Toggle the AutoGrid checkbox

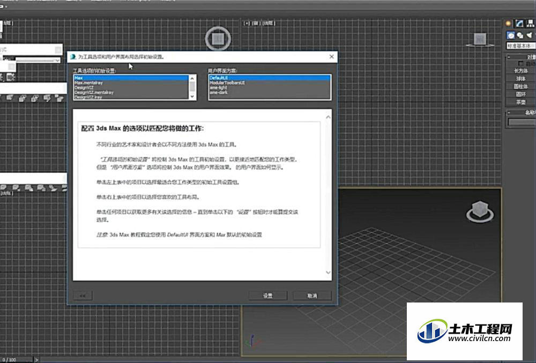(x=520, y=64)
